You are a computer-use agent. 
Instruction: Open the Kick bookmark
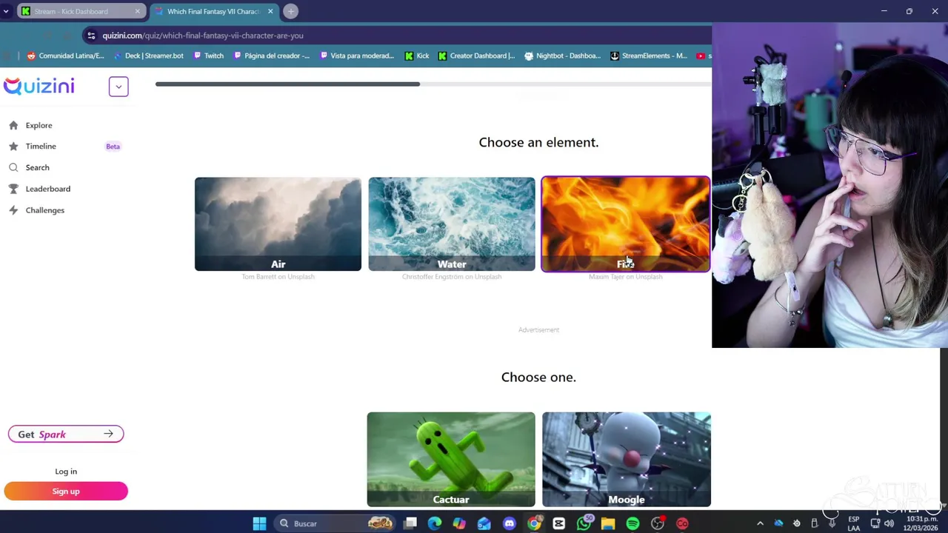pyautogui.click(x=417, y=56)
